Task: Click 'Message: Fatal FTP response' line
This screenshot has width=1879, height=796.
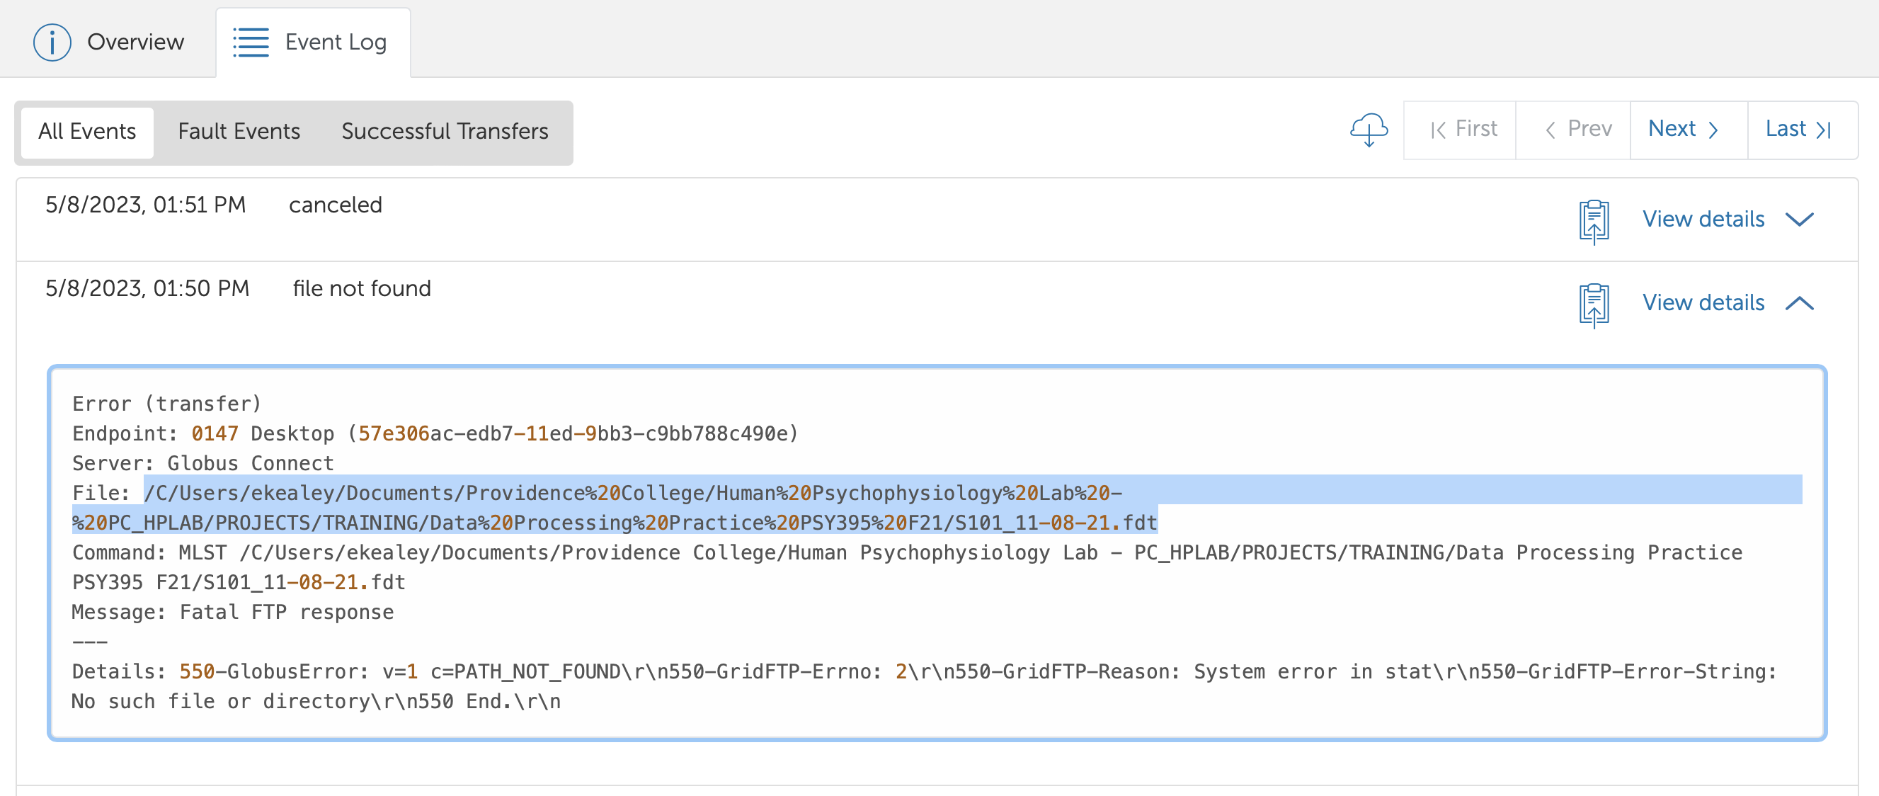Action: [x=233, y=613]
